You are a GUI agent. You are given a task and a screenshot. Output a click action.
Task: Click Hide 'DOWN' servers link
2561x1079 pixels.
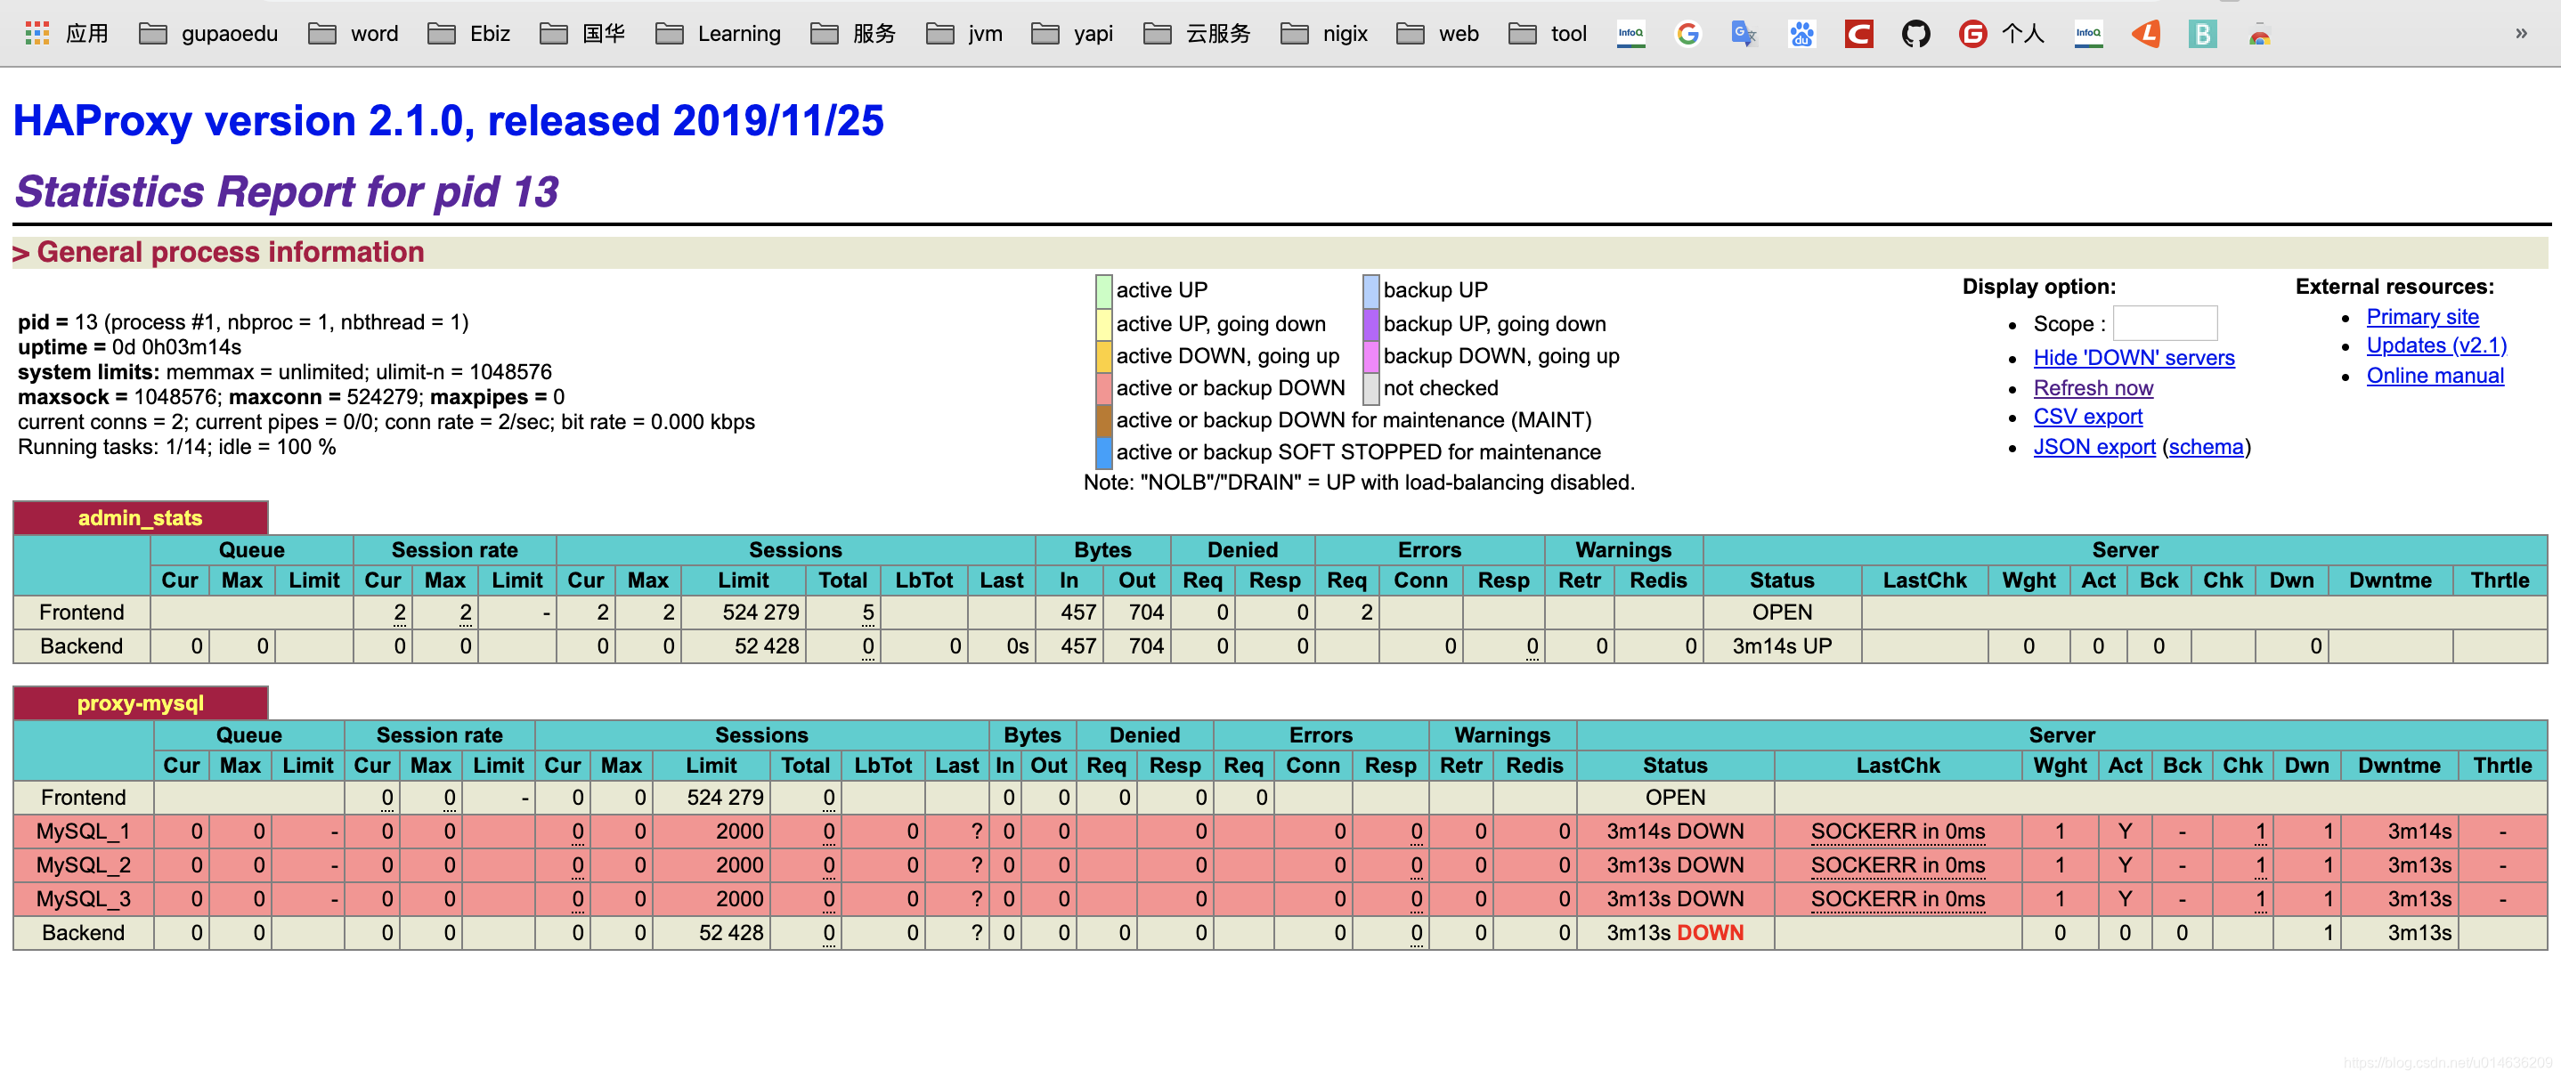(x=2134, y=358)
